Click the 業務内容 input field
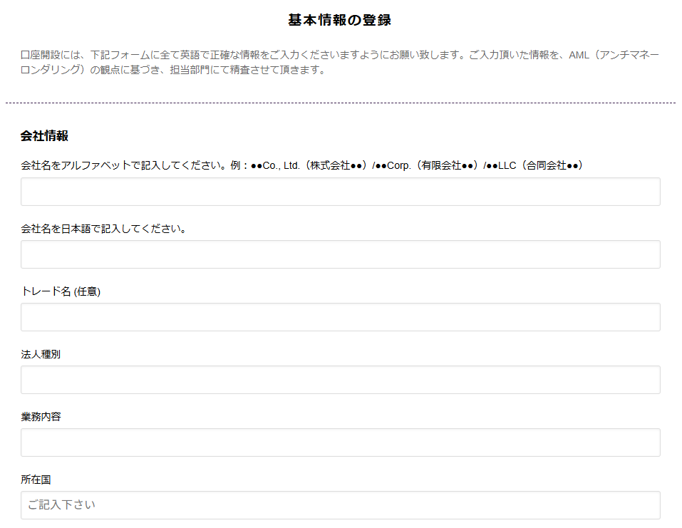682x528 pixels. [340, 442]
